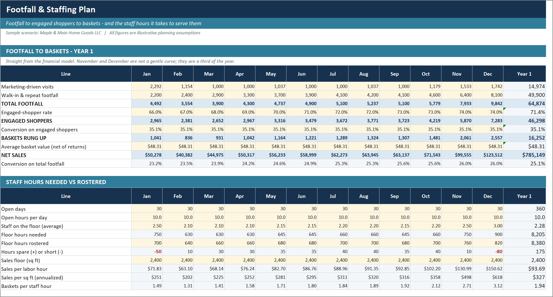
Task: Click the 'Walk-in & repeat footfall' row label
Action: pyautogui.click(x=30, y=95)
